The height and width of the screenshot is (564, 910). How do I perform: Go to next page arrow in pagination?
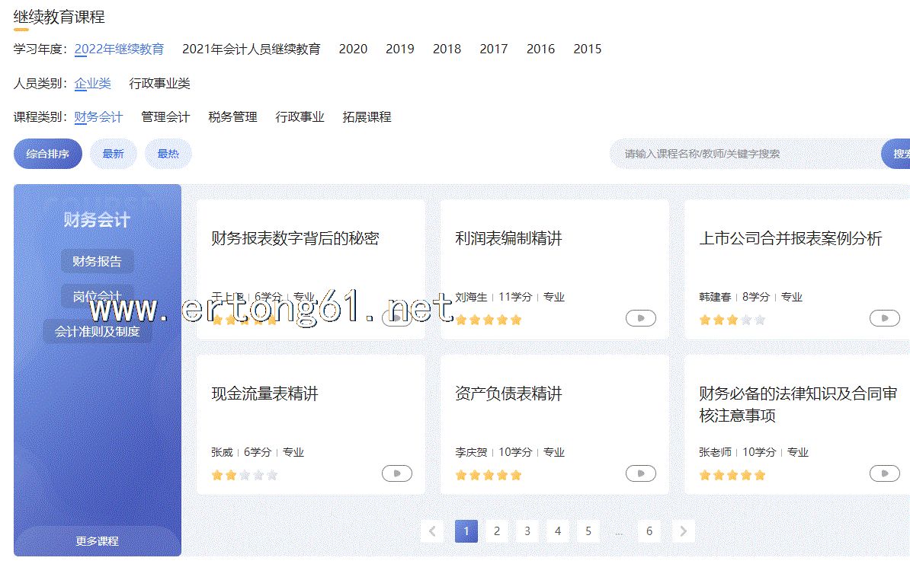(x=683, y=531)
